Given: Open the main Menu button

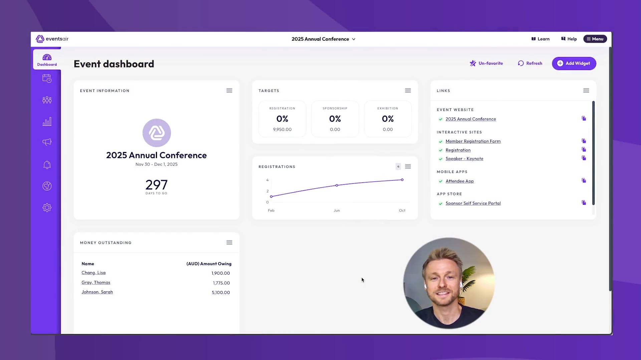Looking at the screenshot, I should [595, 39].
